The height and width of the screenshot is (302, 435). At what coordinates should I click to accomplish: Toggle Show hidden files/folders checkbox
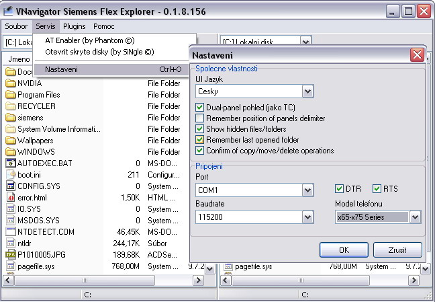pos(199,128)
